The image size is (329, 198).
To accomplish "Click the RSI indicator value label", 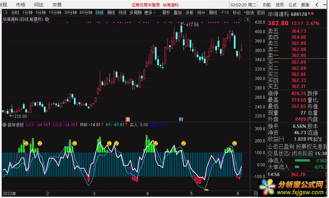I will (x=92, y=125).
